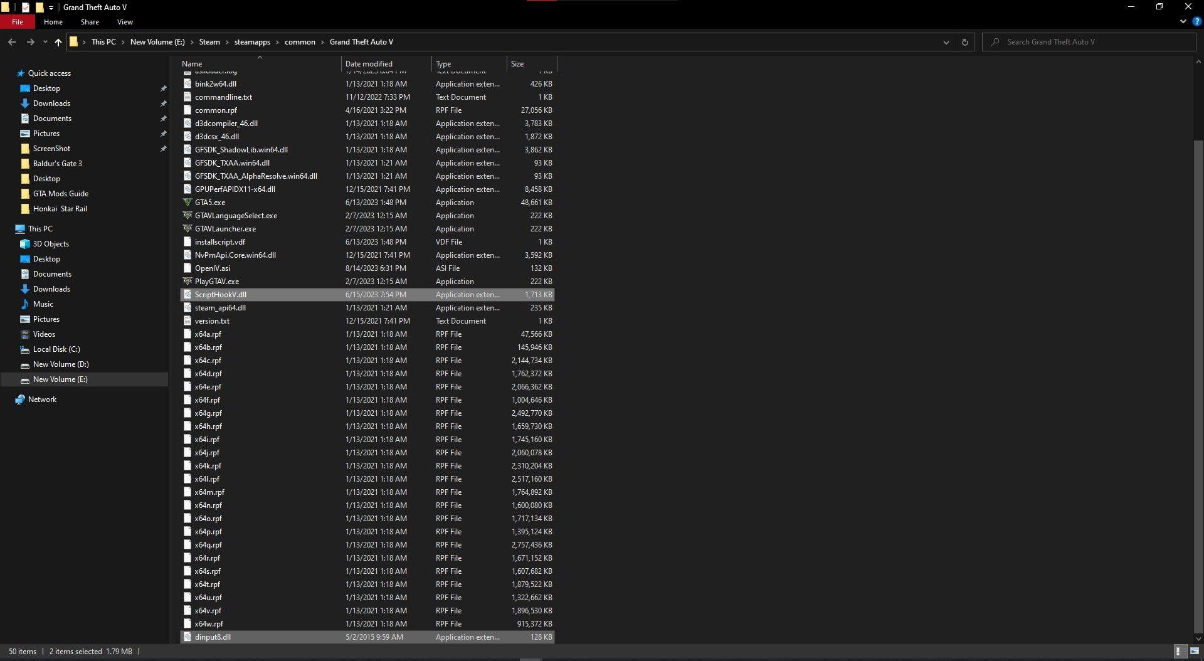Sort files by Date modified column
This screenshot has height=661, width=1204.
[x=369, y=64]
